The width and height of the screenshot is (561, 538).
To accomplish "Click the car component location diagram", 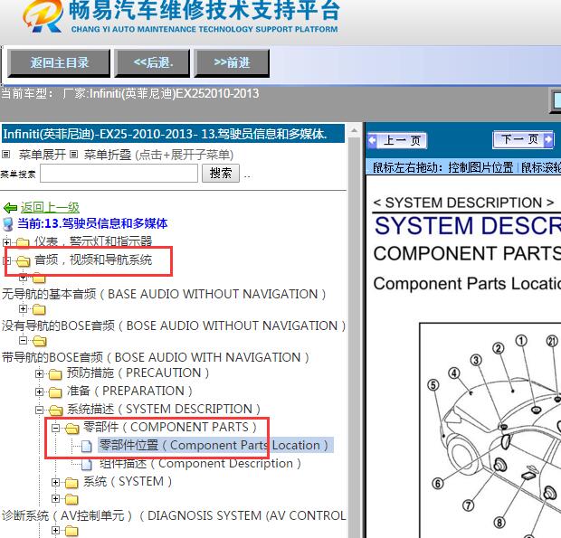I will [490, 430].
